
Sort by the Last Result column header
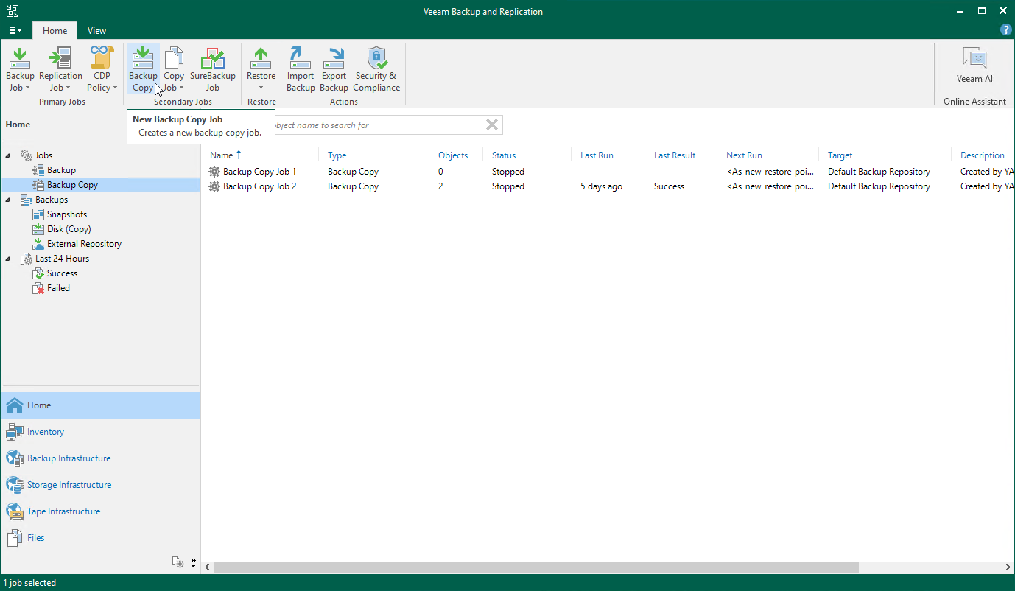tap(675, 155)
